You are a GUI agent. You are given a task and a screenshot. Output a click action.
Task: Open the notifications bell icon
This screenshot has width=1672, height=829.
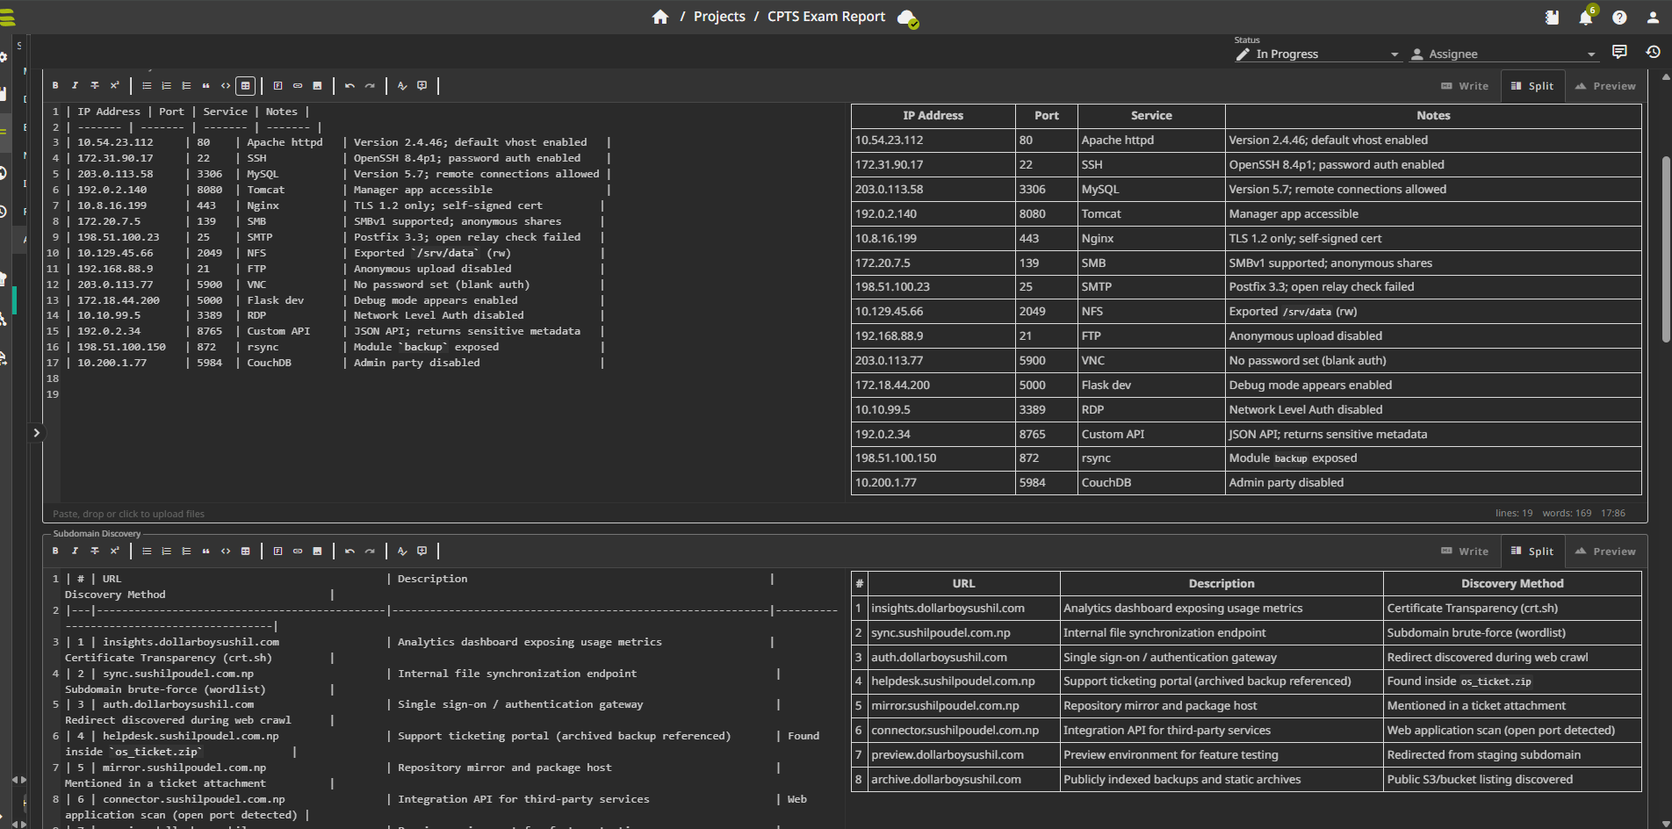click(x=1585, y=18)
